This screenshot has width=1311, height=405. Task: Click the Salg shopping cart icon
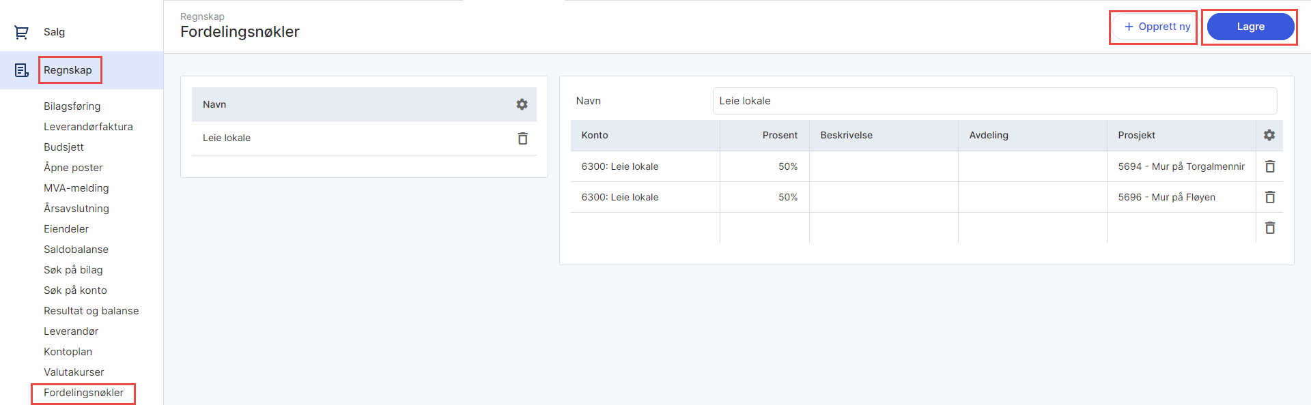(x=21, y=32)
